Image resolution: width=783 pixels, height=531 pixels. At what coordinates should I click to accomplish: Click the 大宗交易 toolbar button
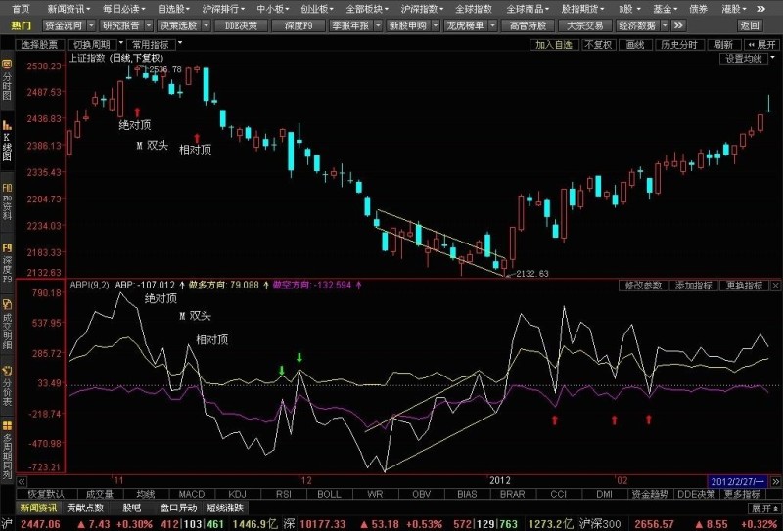(x=585, y=25)
